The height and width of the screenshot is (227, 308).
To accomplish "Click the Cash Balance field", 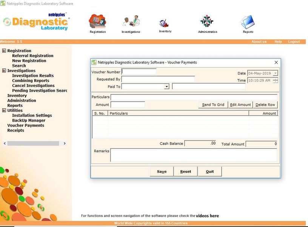I will pyautogui.click(x=200, y=144).
